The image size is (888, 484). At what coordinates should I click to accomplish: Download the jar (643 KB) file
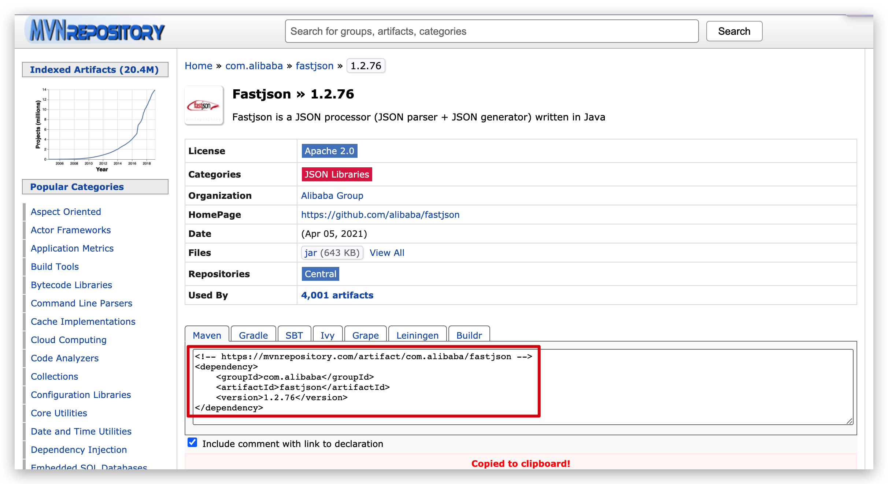pos(332,253)
